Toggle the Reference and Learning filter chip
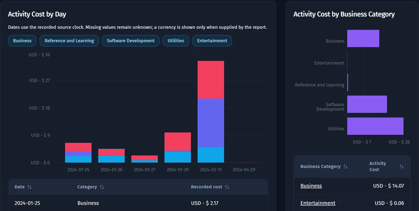The image size is (419, 211). [x=69, y=41]
